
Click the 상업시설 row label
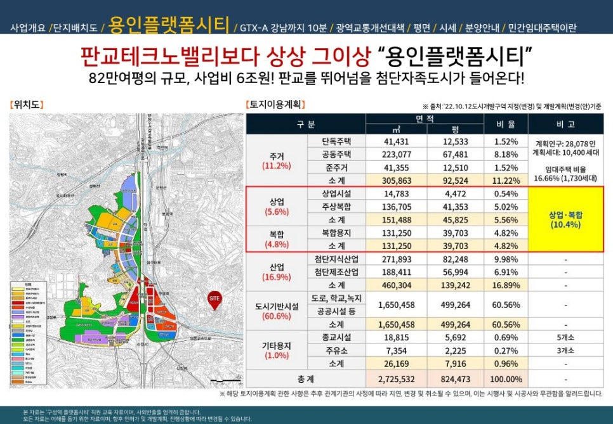(x=336, y=194)
